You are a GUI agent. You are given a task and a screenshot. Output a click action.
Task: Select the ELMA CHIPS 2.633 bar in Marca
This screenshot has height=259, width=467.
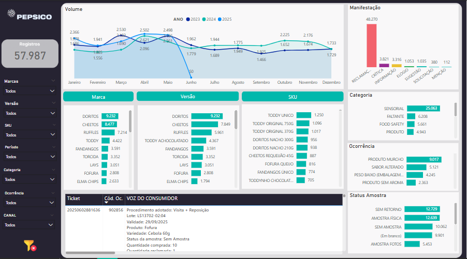coord(104,181)
